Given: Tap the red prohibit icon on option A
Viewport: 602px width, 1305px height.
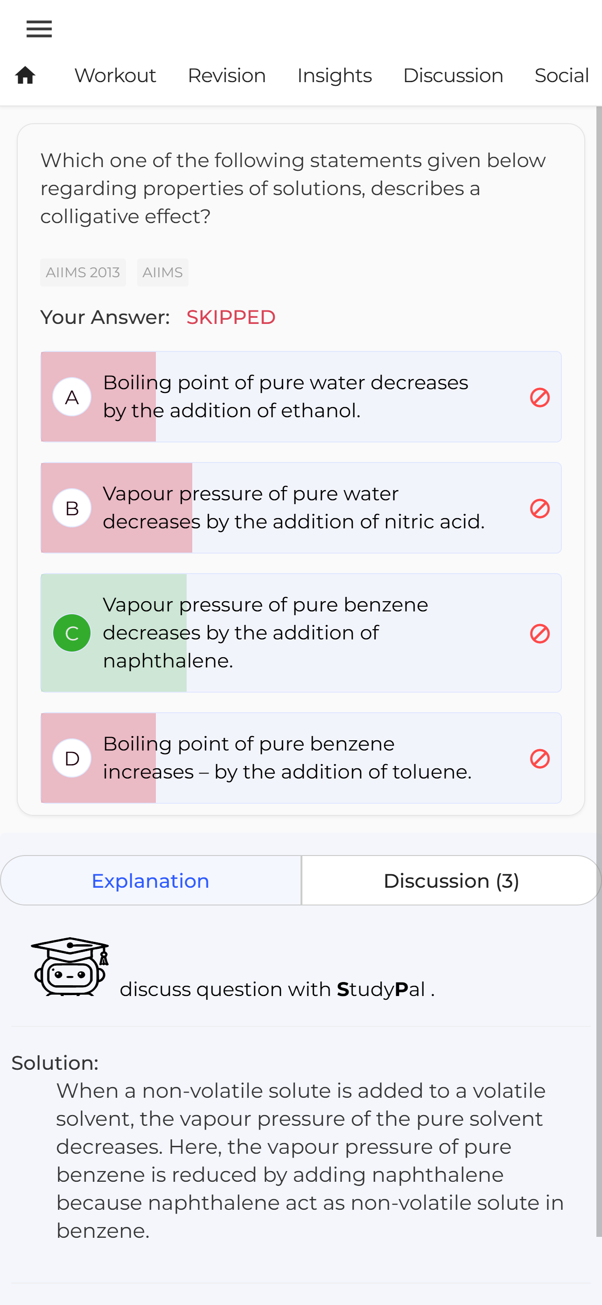Looking at the screenshot, I should point(539,397).
